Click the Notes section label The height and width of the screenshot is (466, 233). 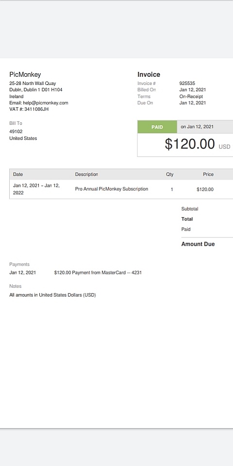(x=16, y=286)
